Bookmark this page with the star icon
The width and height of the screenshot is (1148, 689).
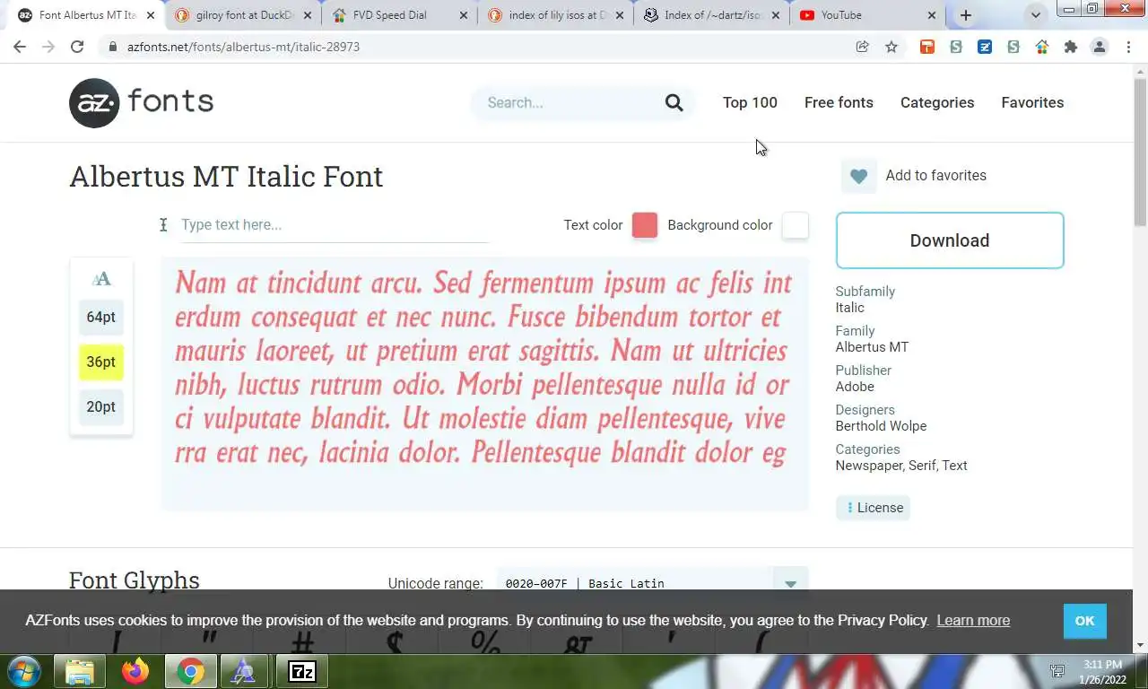pyautogui.click(x=891, y=47)
